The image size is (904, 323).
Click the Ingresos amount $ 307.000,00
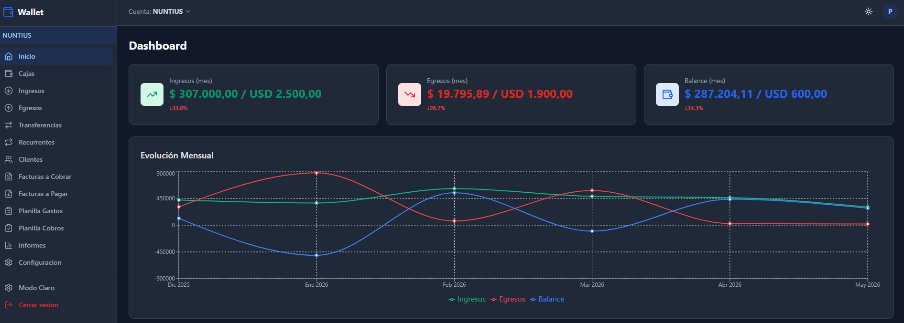point(204,94)
